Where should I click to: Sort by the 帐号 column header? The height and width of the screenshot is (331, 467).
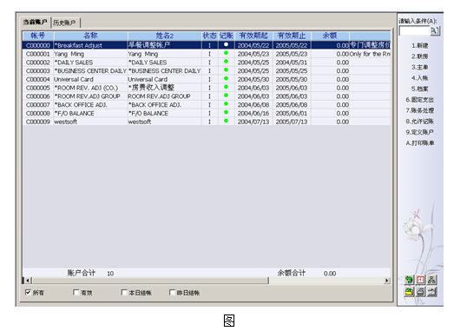point(38,36)
